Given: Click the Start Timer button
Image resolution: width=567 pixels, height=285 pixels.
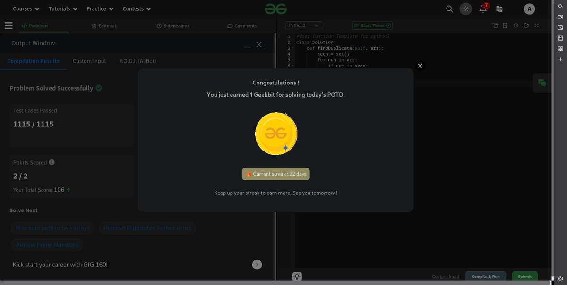Looking at the screenshot, I should tap(372, 25).
